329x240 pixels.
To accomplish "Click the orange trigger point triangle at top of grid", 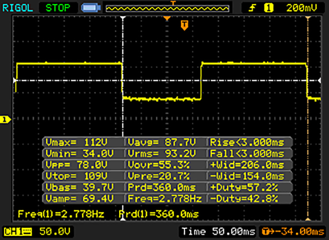I will (x=167, y=18).
